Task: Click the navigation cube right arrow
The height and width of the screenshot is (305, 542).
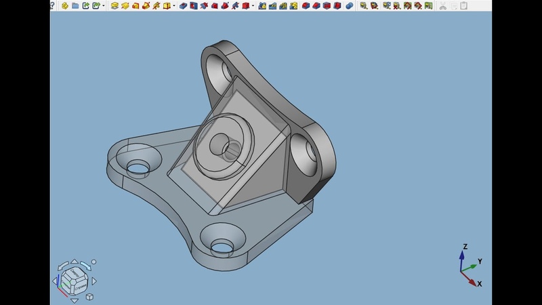Action: click(x=94, y=281)
